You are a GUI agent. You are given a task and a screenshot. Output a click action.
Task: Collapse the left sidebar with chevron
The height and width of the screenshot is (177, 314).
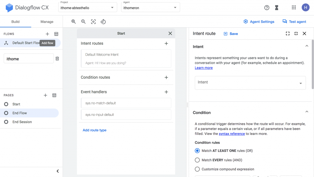(58, 171)
